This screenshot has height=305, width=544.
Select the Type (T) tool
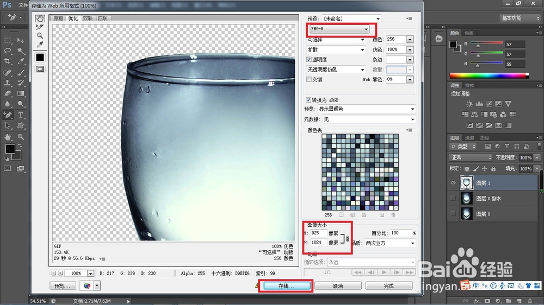click(21, 115)
